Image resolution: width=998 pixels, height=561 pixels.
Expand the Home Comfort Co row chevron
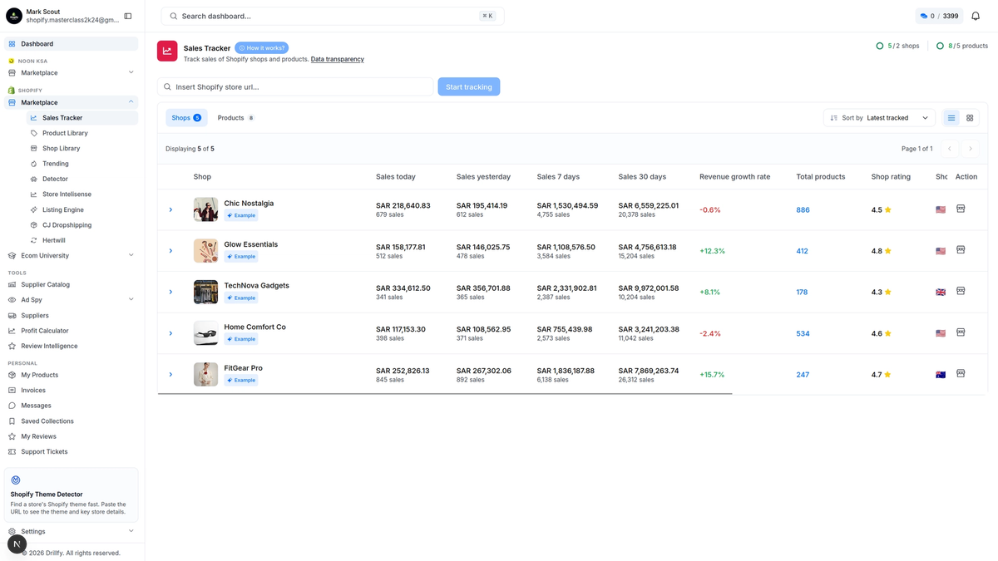click(170, 333)
